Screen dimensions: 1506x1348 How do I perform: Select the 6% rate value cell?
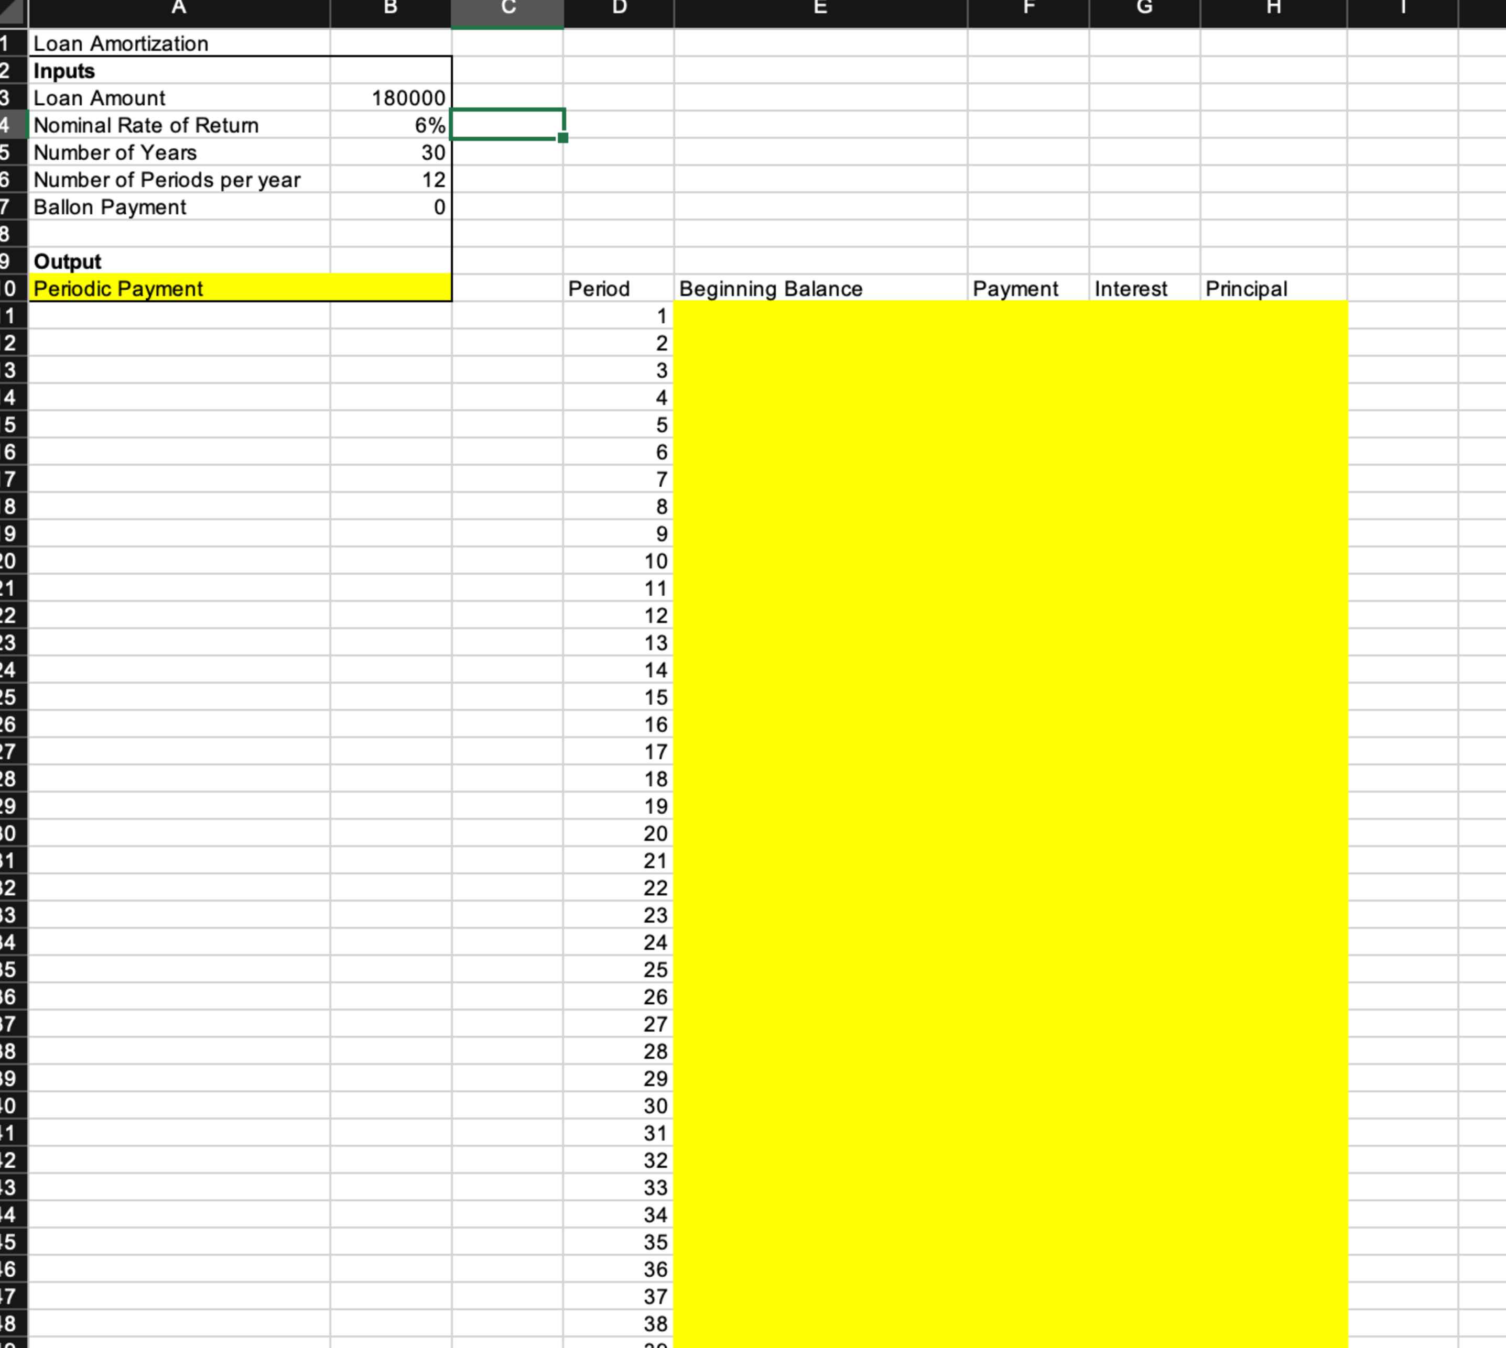coord(391,125)
